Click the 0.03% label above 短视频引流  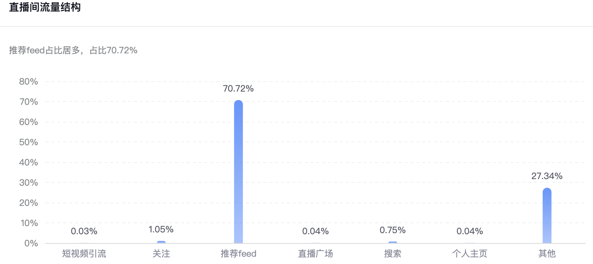pyautogui.click(x=84, y=231)
